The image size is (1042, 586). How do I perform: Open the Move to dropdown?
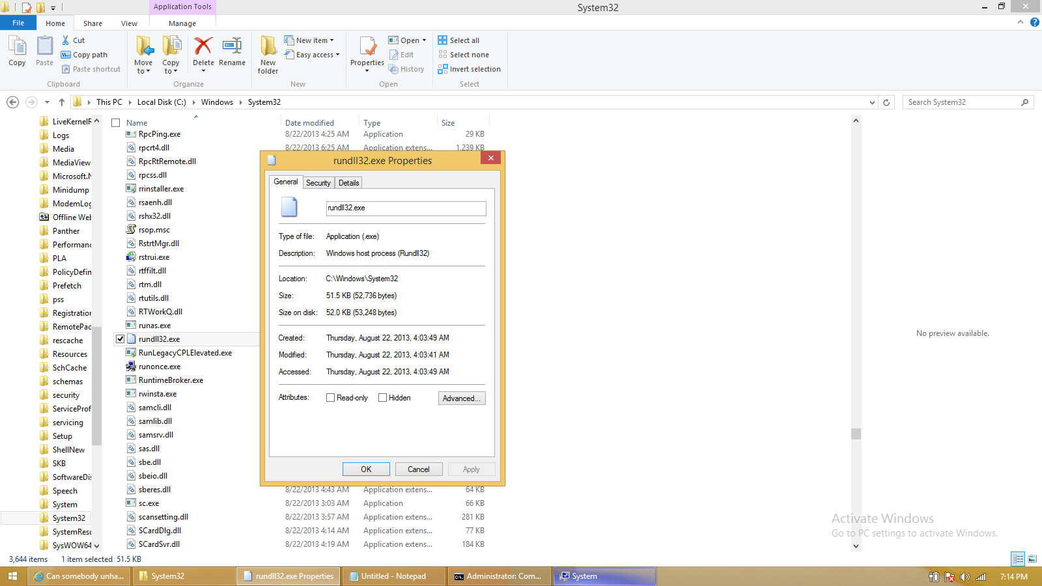coord(143,67)
